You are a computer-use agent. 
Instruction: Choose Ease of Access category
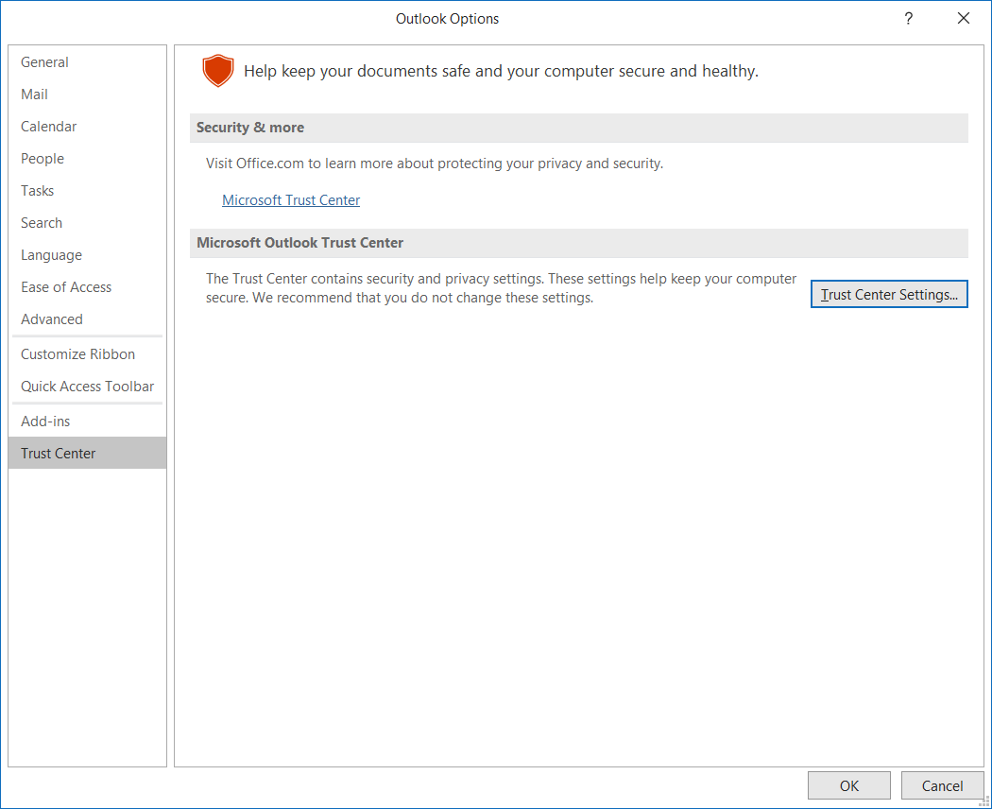87,287
